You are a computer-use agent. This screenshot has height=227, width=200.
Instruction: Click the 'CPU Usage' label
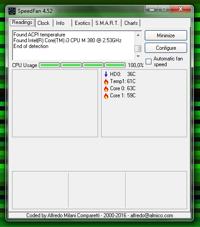pos(24,65)
